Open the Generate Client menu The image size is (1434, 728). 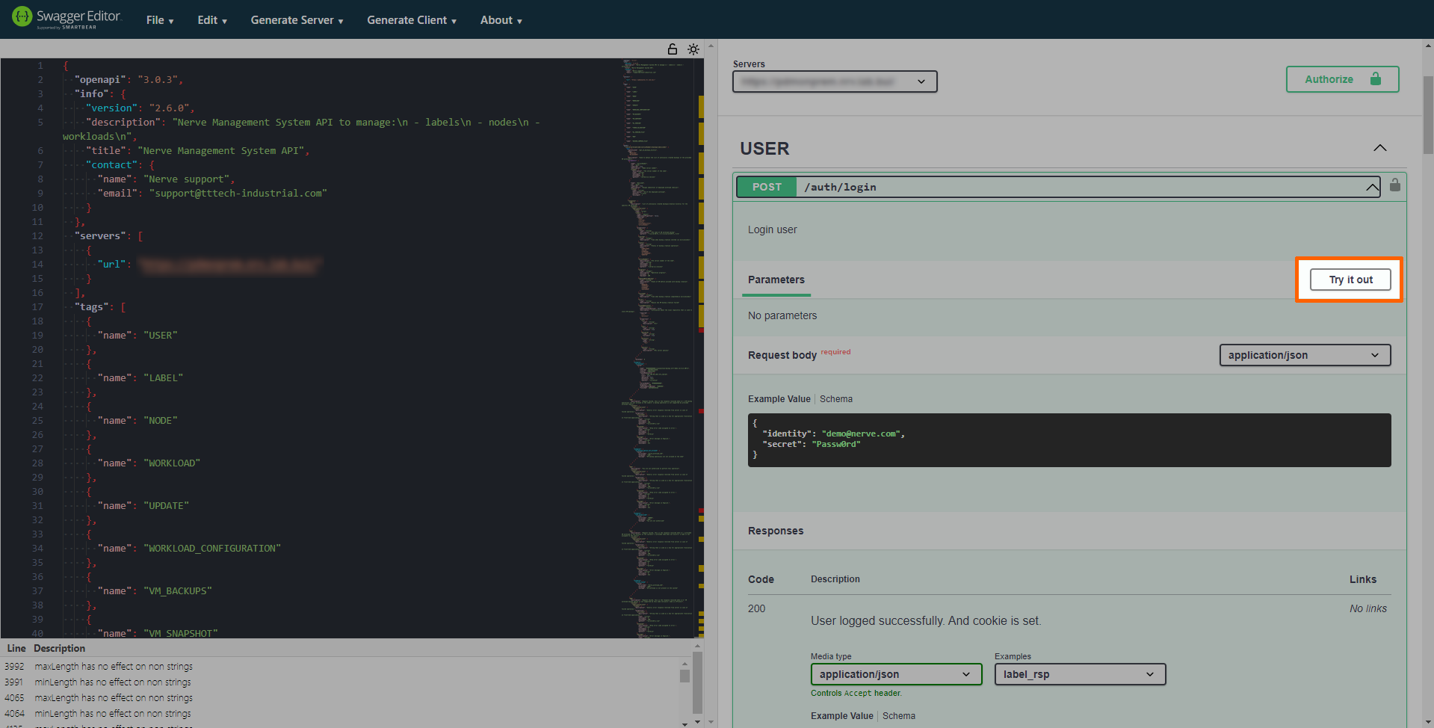(x=411, y=20)
